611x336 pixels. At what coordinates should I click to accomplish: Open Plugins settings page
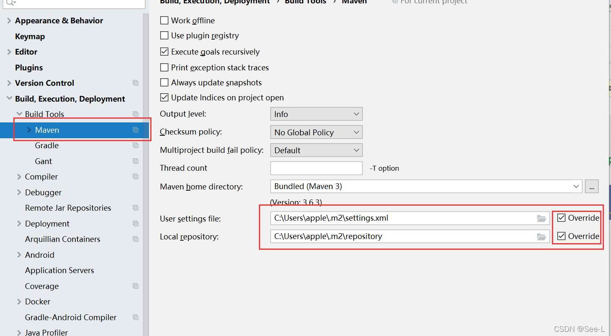[x=29, y=67]
